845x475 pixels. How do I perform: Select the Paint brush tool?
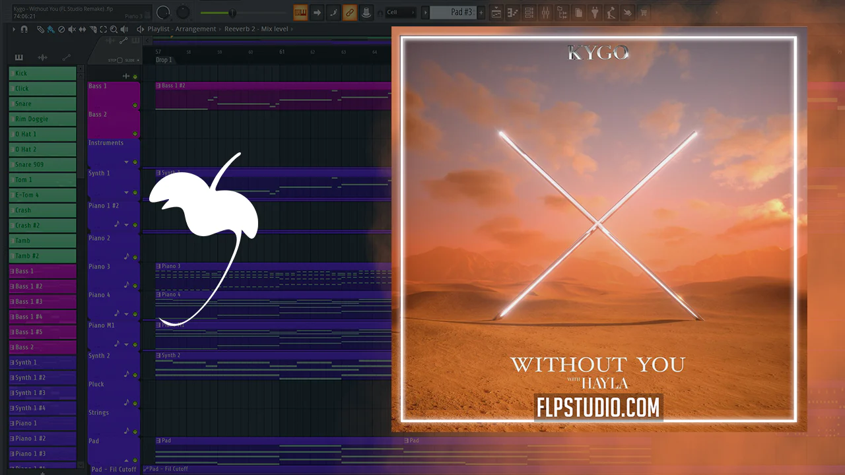pyautogui.click(x=51, y=30)
